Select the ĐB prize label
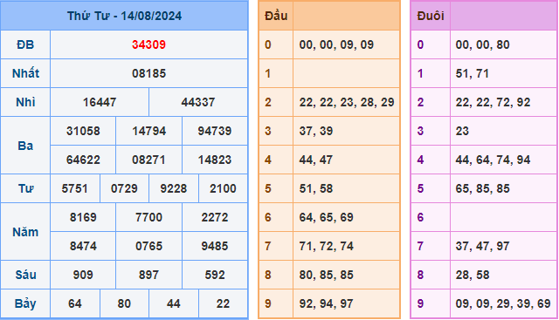This screenshot has width=559, height=320. (25, 44)
